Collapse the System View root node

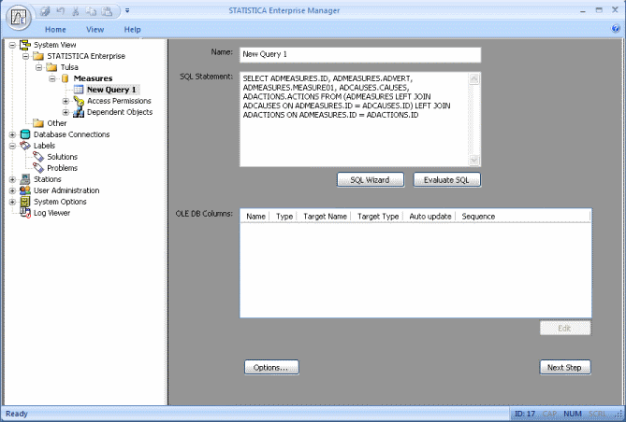[12, 45]
